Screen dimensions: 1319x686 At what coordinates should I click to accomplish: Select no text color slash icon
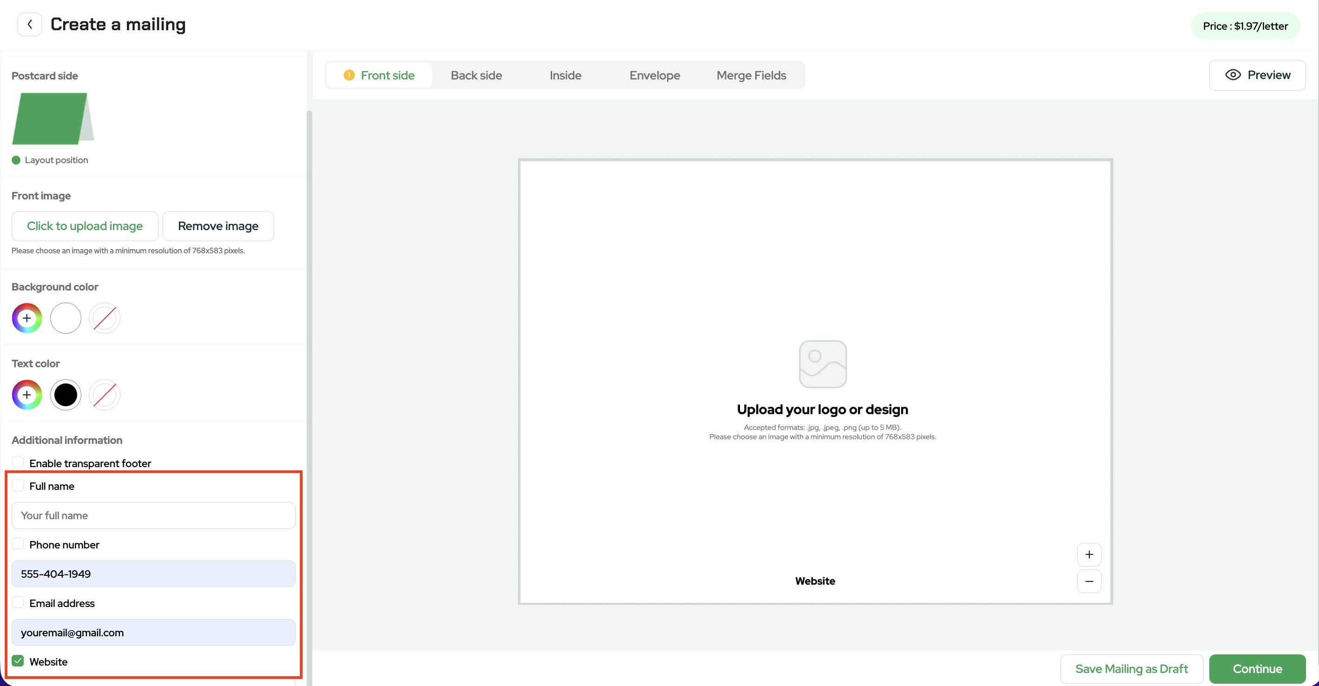[105, 395]
